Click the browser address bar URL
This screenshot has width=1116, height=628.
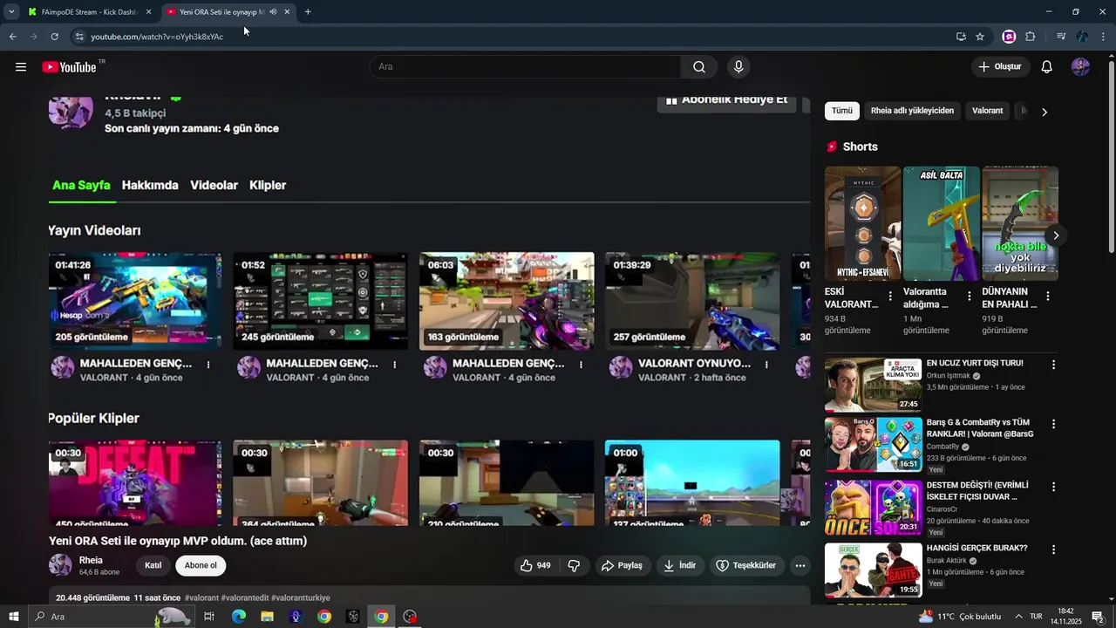click(x=157, y=37)
